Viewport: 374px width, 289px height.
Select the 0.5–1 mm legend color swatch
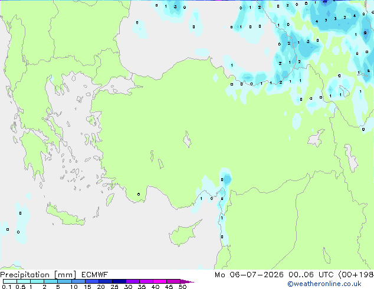24,281
